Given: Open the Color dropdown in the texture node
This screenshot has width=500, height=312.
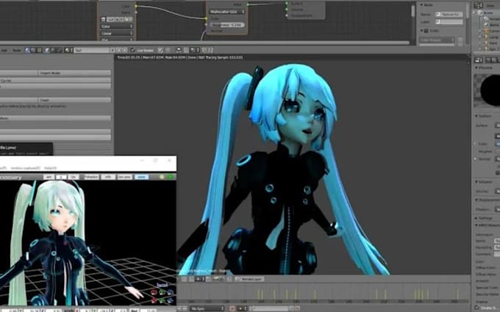Looking at the screenshot, I should (116, 26).
